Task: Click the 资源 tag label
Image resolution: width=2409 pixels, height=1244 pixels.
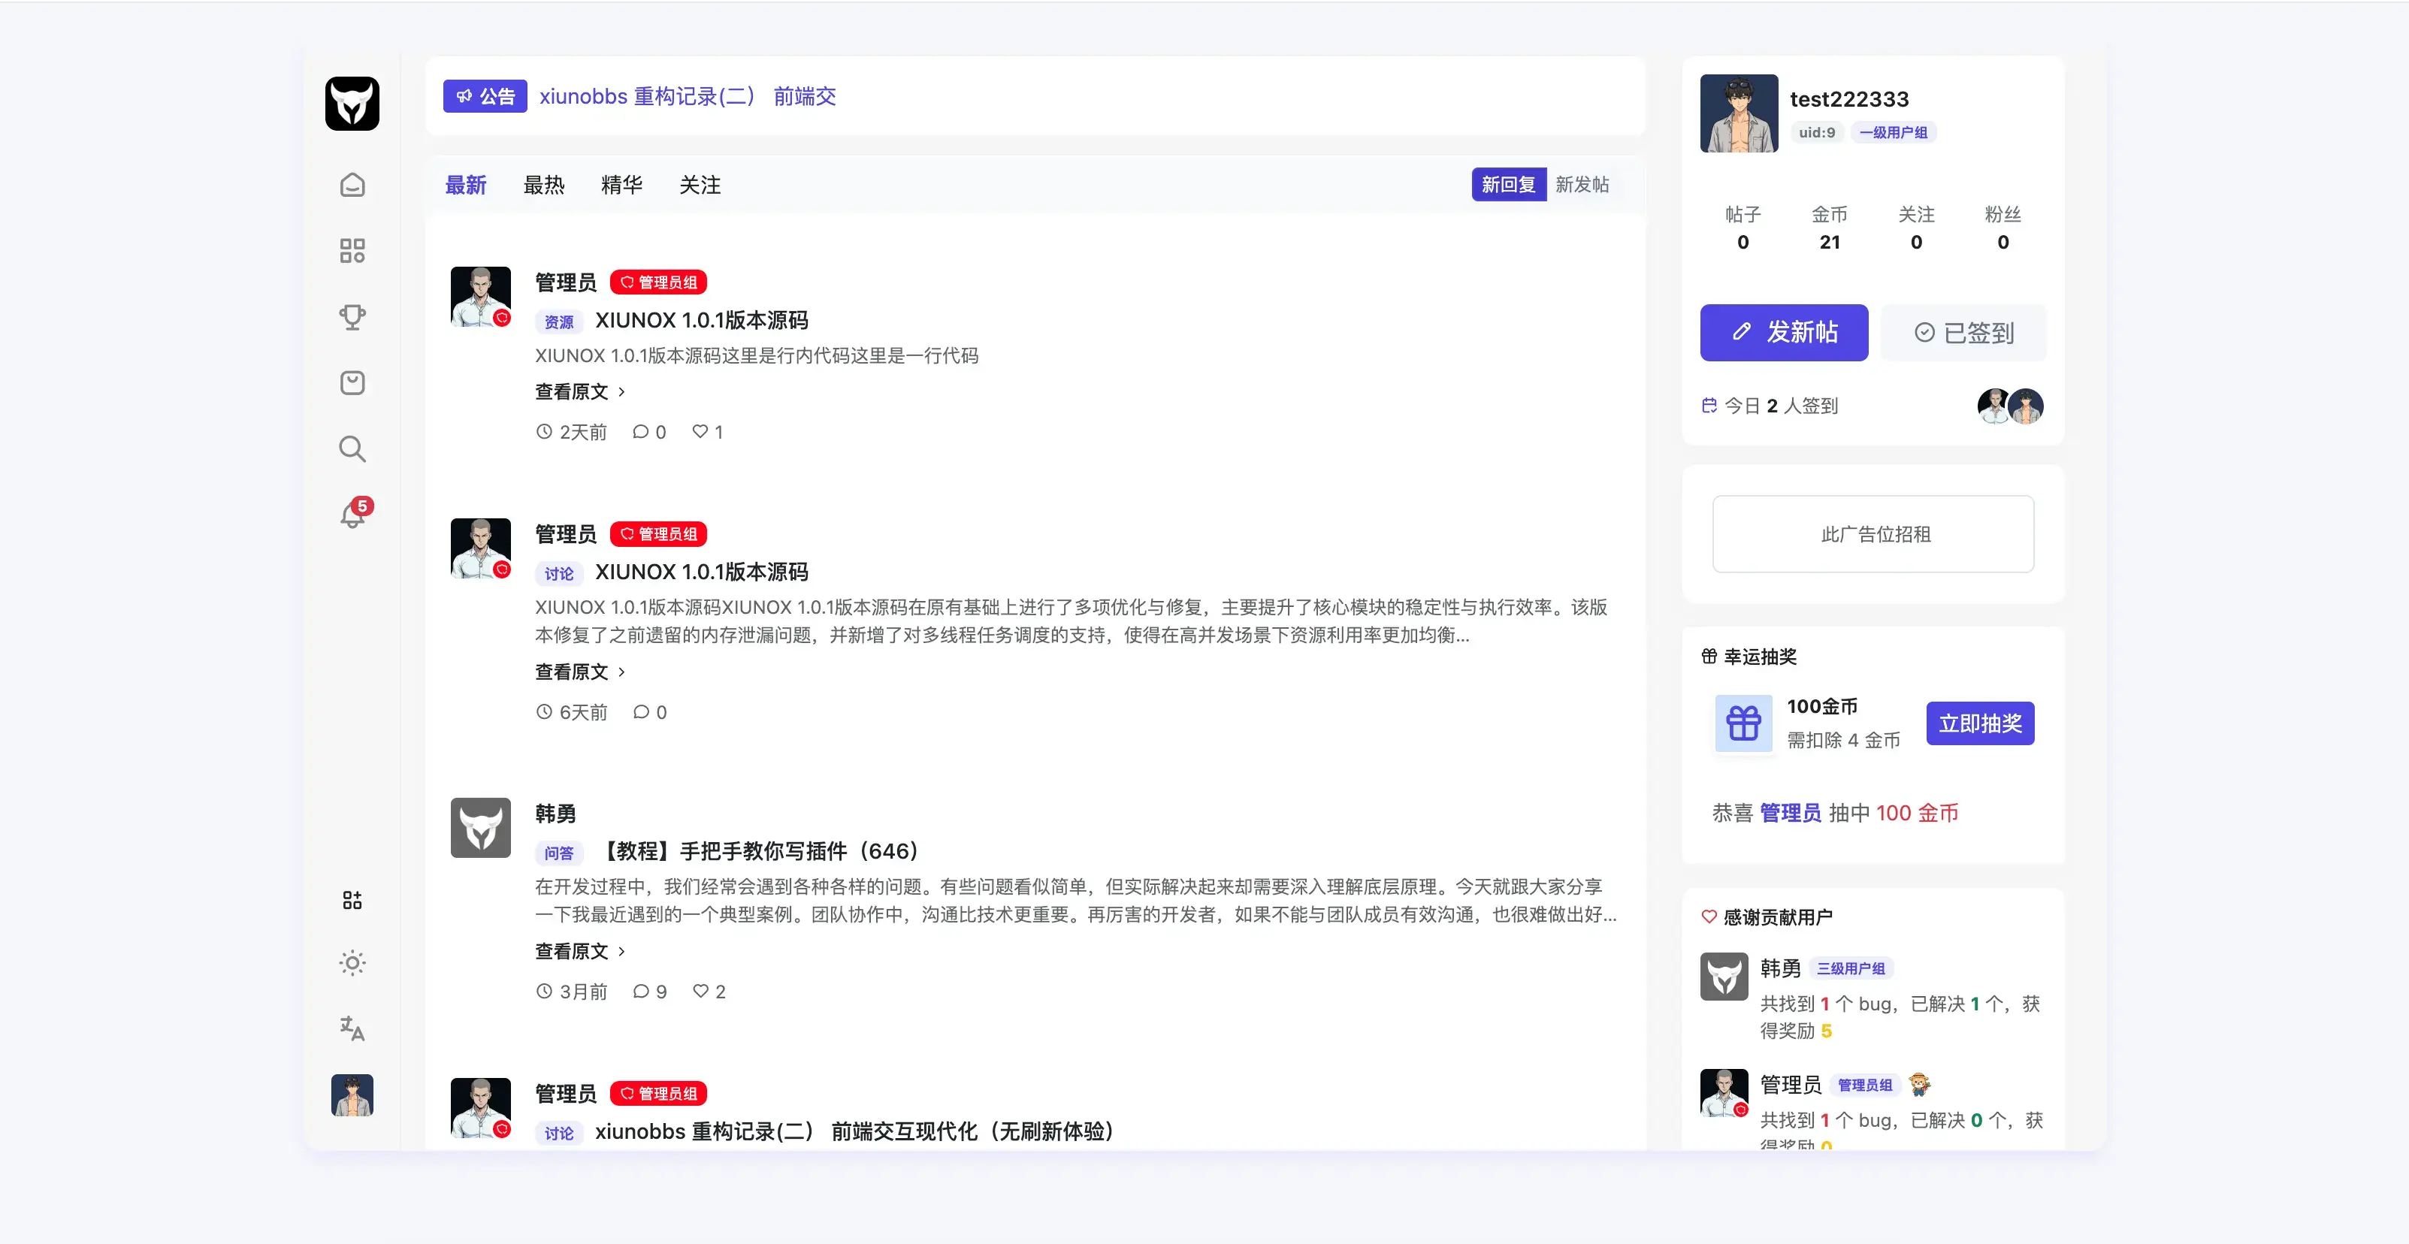Action: coord(559,322)
